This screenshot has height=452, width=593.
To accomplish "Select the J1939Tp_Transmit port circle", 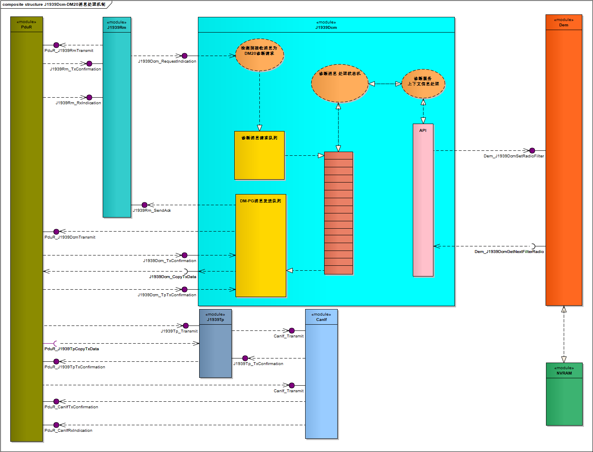I will pos(186,326).
